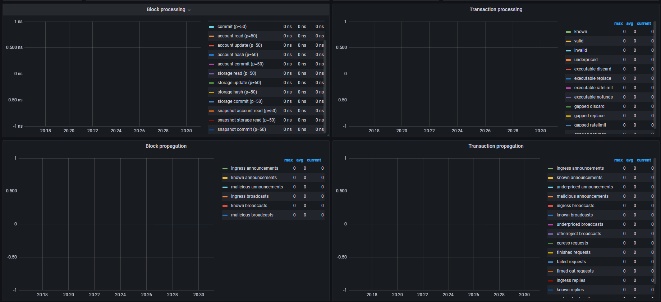Open the Block processing panel title menu
Screen dimensions: 661x302
click(168, 10)
